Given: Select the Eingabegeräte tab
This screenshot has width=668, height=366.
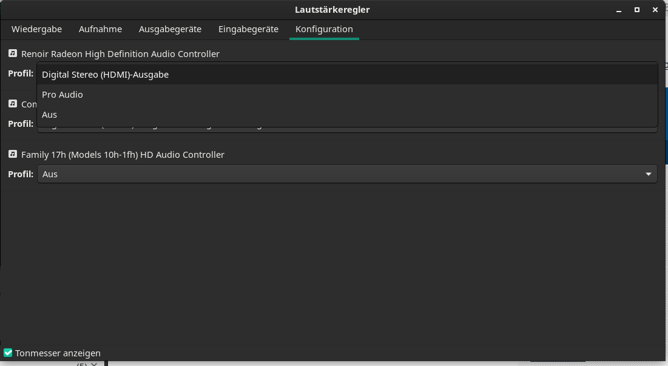Looking at the screenshot, I should coord(248,29).
